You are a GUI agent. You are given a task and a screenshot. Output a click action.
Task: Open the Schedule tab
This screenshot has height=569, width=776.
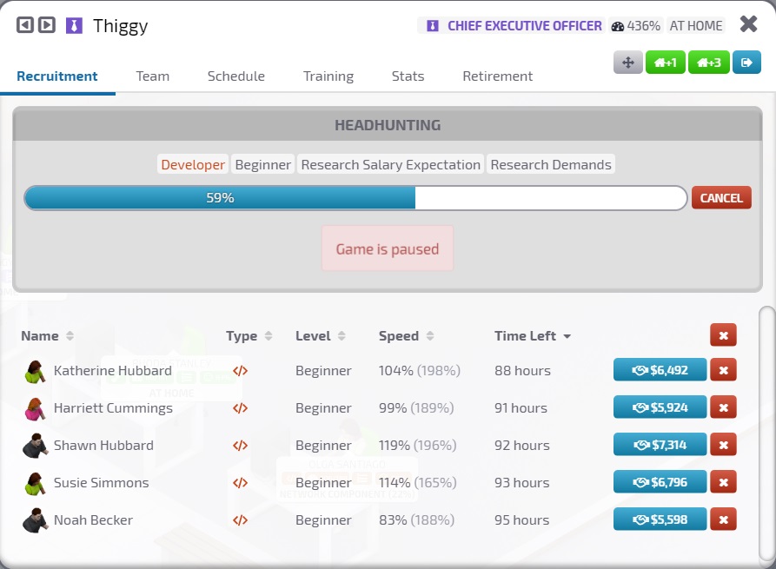coord(236,76)
